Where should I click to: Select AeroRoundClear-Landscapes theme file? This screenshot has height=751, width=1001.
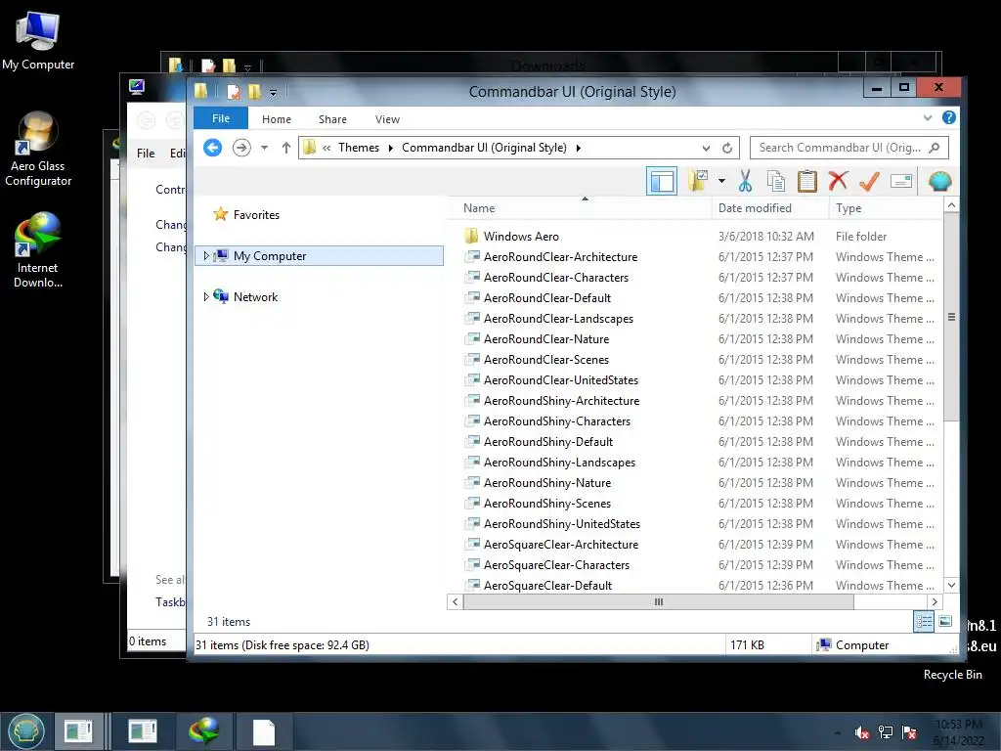pyautogui.click(x=558, y=319)
